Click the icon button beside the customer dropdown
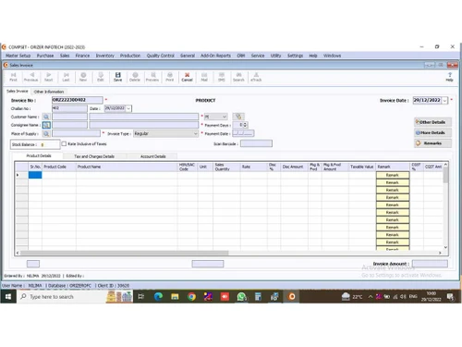The height and width of the screenshot is (347, 462). point(238,117)
